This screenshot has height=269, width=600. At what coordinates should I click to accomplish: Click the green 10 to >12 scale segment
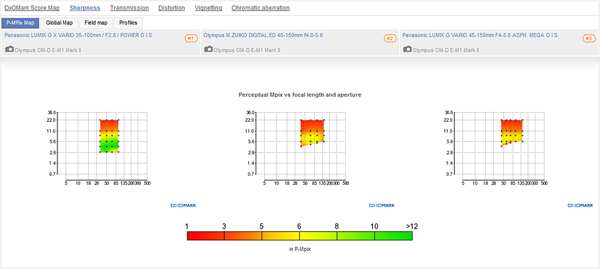coord(393,236)
